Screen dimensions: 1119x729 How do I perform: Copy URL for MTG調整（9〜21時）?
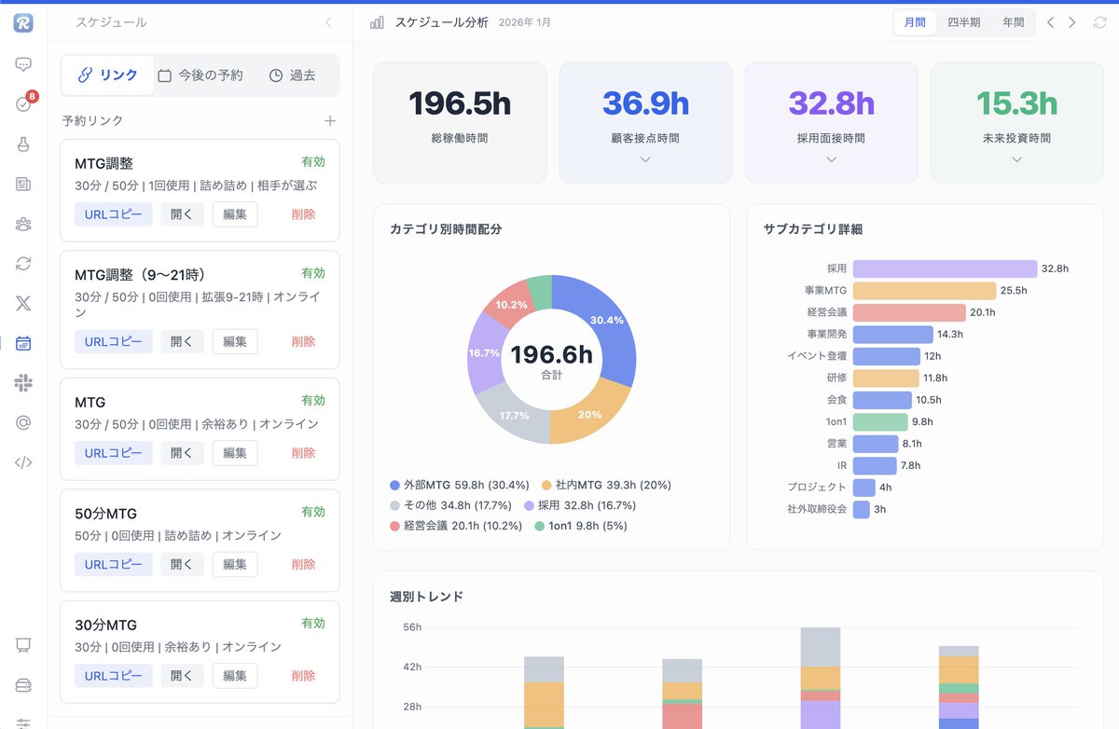coord(114,341)
